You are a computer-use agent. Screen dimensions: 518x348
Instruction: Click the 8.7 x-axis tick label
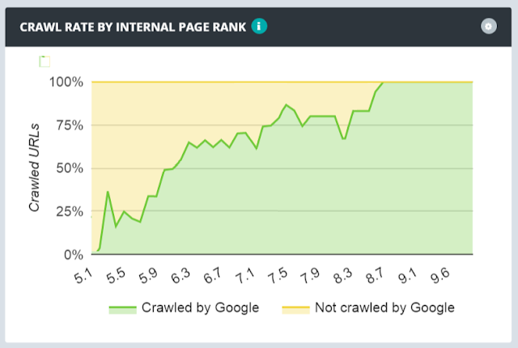376,274
